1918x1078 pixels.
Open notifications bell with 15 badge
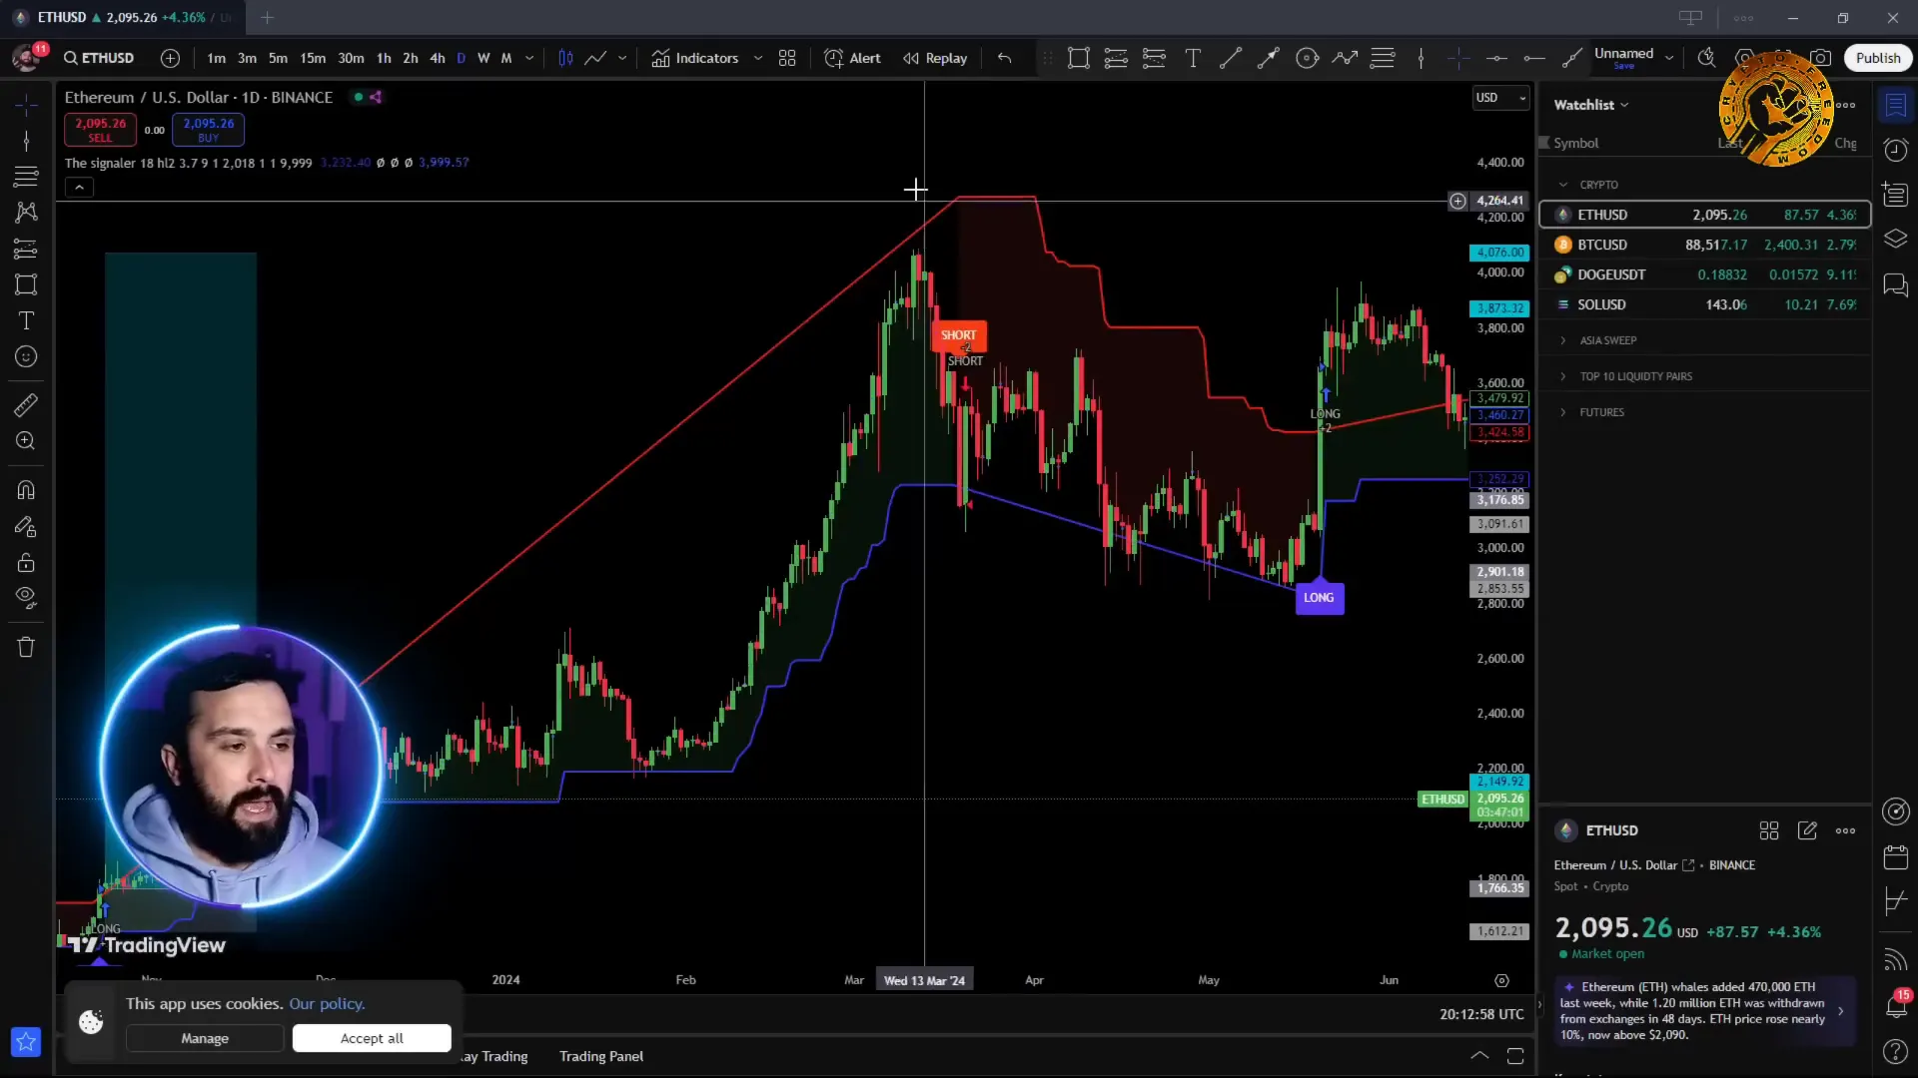[x=1895, y=1006]
